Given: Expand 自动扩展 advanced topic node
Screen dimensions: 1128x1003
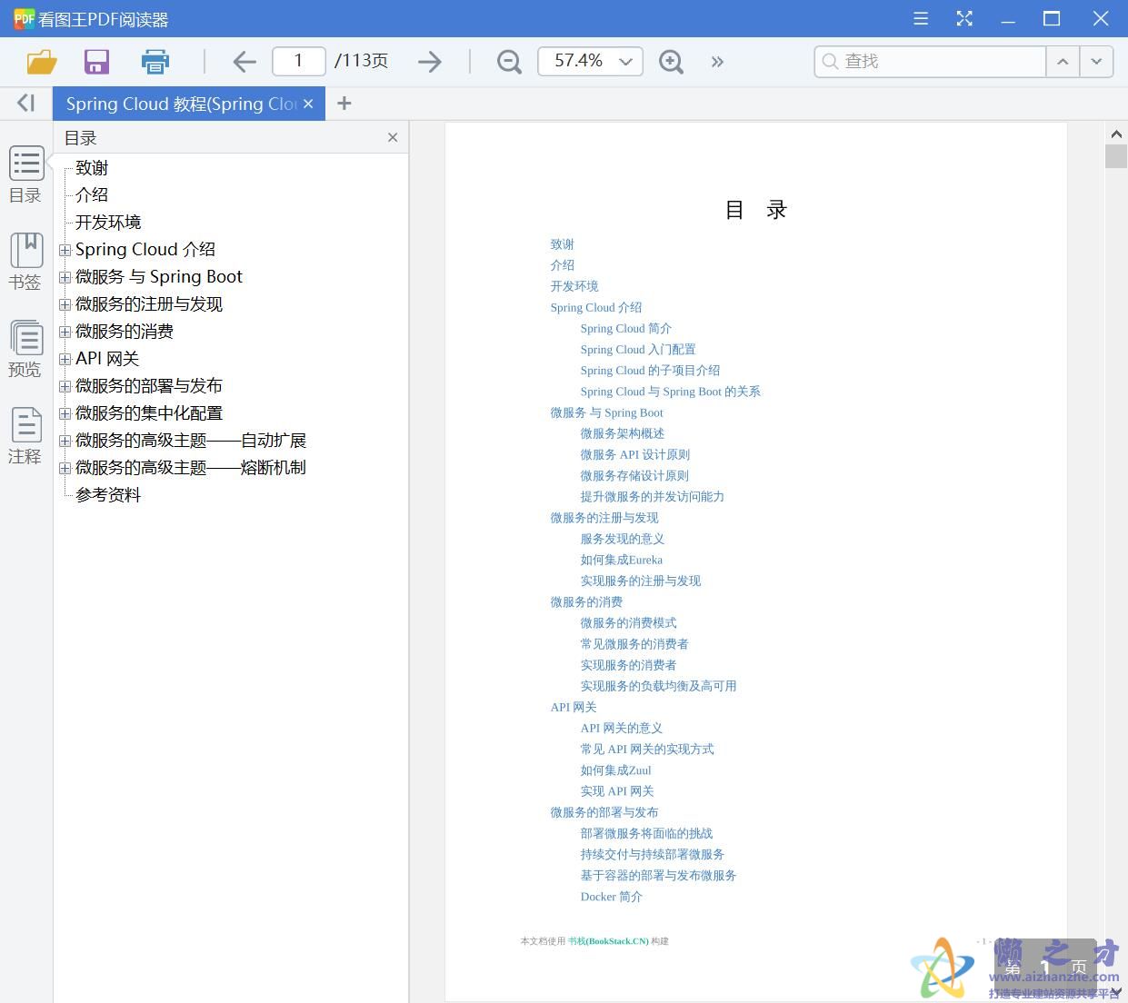Looking at the screenshot, I should coord(65,441).
